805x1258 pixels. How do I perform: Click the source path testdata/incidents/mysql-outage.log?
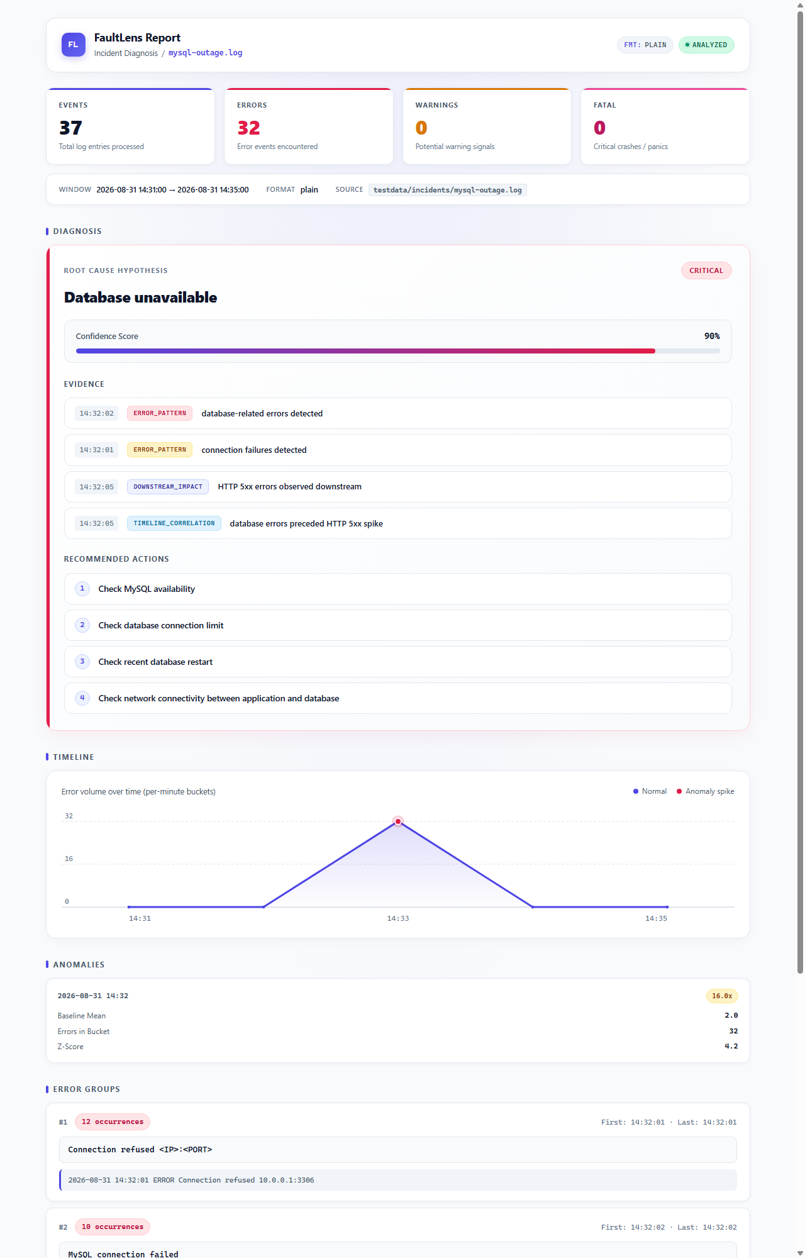point(447,190)
